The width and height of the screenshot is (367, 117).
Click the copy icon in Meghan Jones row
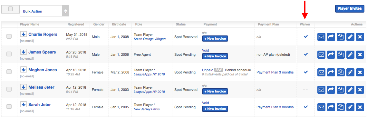coord(341,72)
